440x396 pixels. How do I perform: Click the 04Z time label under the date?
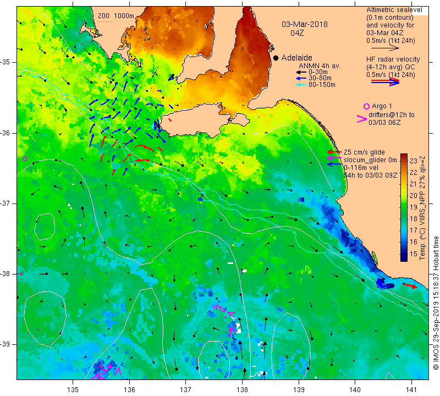pyautogui.click(x=297, y=33)
